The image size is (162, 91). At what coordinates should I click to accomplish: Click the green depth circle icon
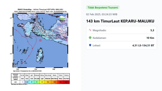(90, 38)
